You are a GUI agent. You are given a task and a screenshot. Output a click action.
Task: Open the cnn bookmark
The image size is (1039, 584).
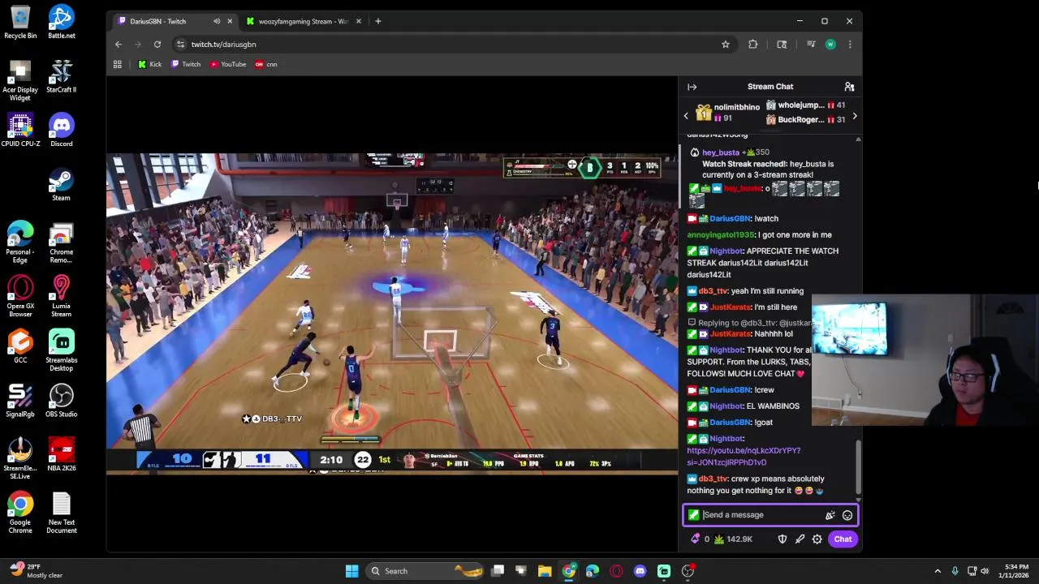(266, 64)
